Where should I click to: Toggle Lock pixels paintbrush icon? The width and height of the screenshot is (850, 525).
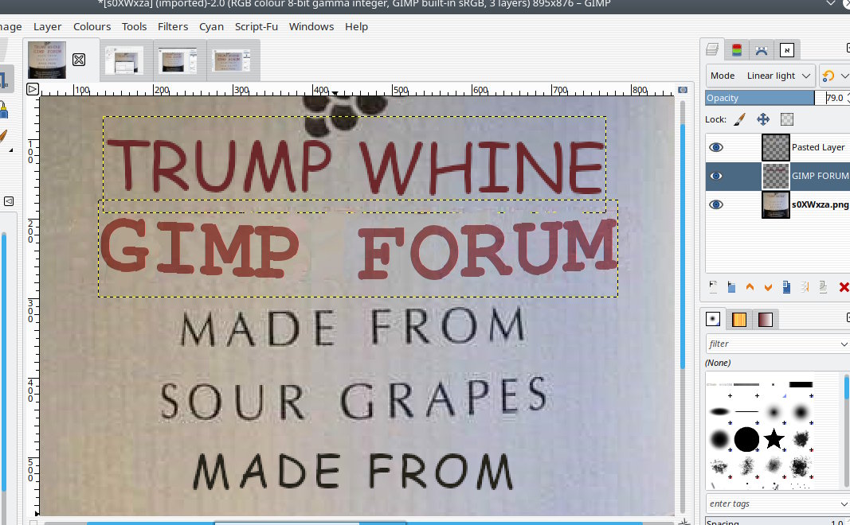coord(739,119)
